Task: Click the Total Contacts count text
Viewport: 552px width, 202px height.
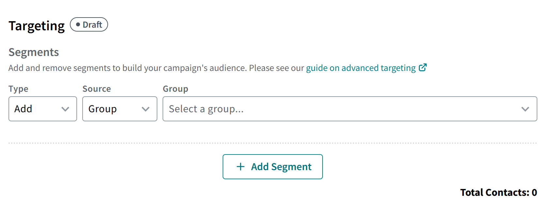Action: point(498,193)
